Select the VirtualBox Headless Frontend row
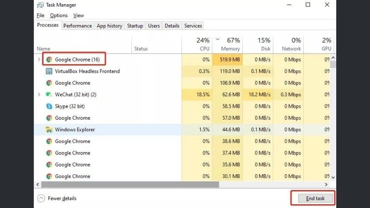Image resolution: width=370 pixels, height=208 pixels. (x=182, y=71)
